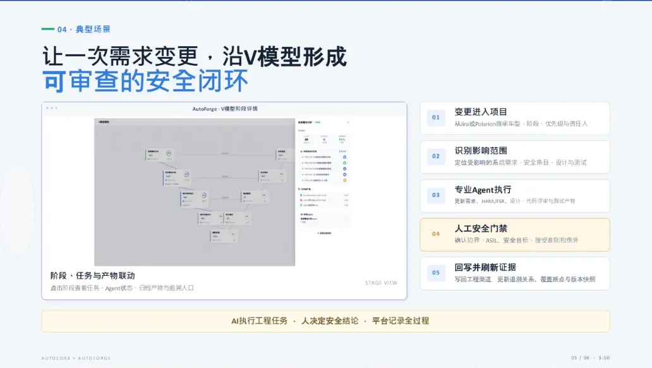The width and height of the screenshot is (652, 368).
Task: Click 平台记录全过程 in the yellow banner
Action: coord(401,321)
